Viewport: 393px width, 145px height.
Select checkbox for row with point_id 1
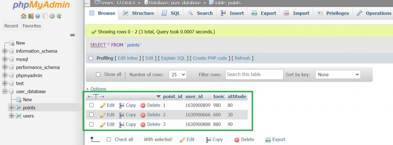click(91, 105)
